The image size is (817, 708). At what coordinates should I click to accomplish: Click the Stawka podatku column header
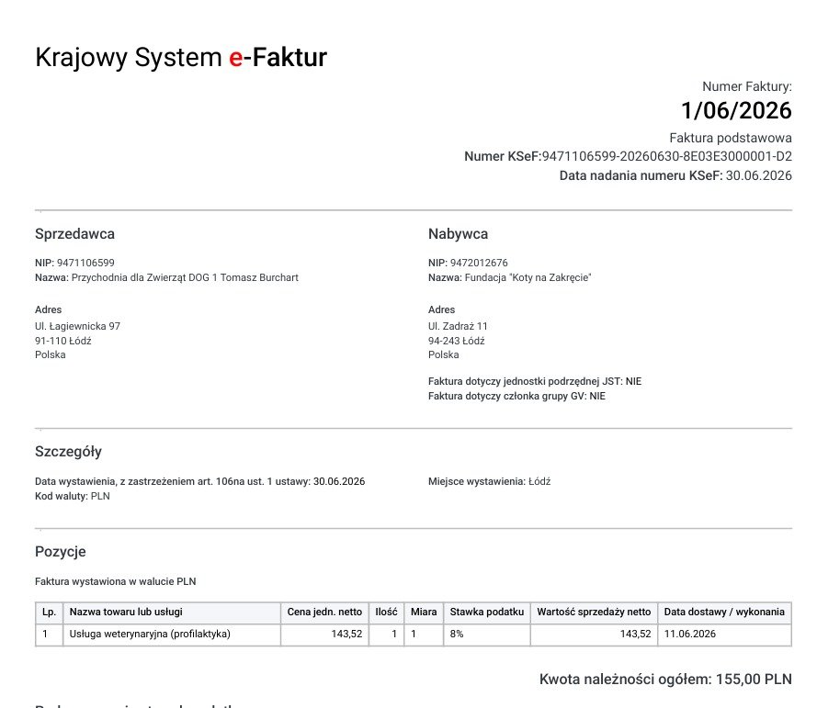[487, 612]
